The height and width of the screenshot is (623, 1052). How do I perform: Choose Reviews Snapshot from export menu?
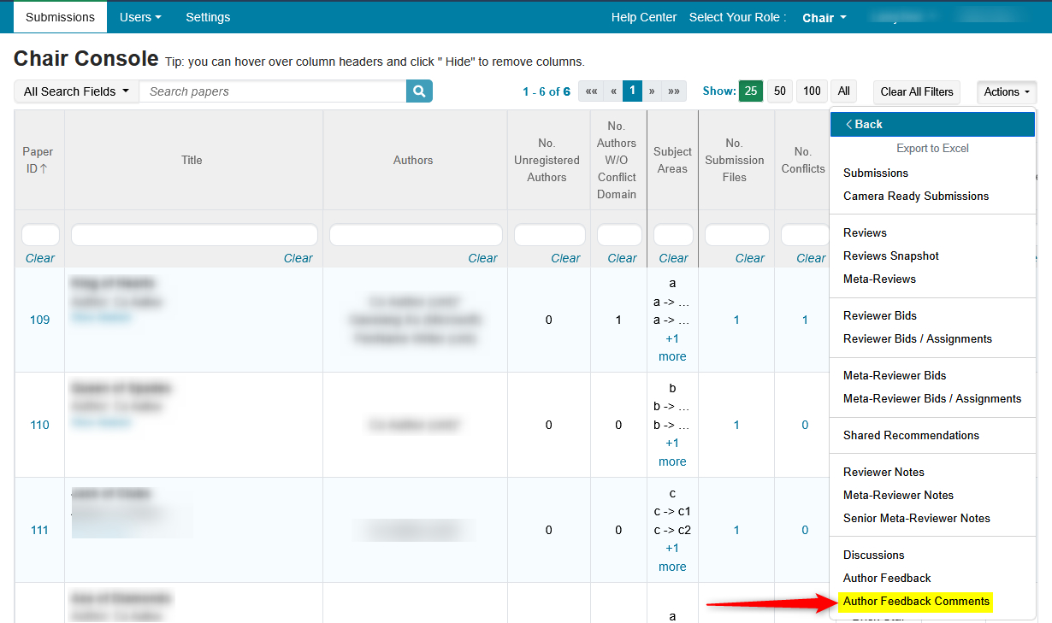tap(890, 256)
